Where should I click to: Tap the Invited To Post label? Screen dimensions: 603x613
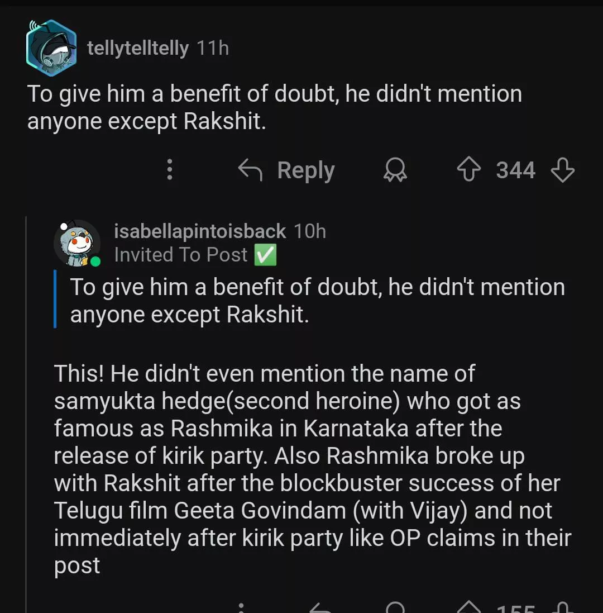[180, 255]
